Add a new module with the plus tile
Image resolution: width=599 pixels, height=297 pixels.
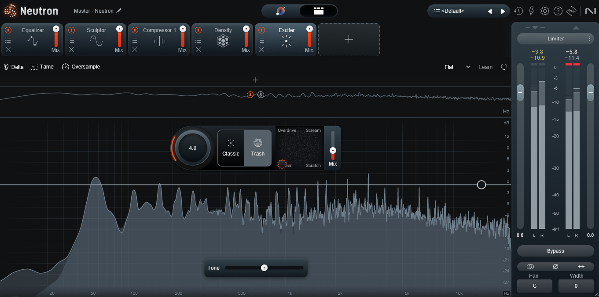point(349,40)
